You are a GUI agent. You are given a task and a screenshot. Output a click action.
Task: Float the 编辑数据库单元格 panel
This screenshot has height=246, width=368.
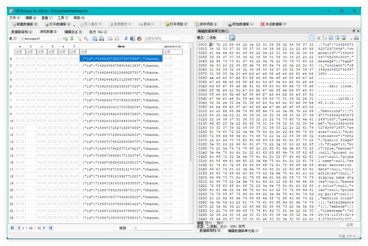354,31
